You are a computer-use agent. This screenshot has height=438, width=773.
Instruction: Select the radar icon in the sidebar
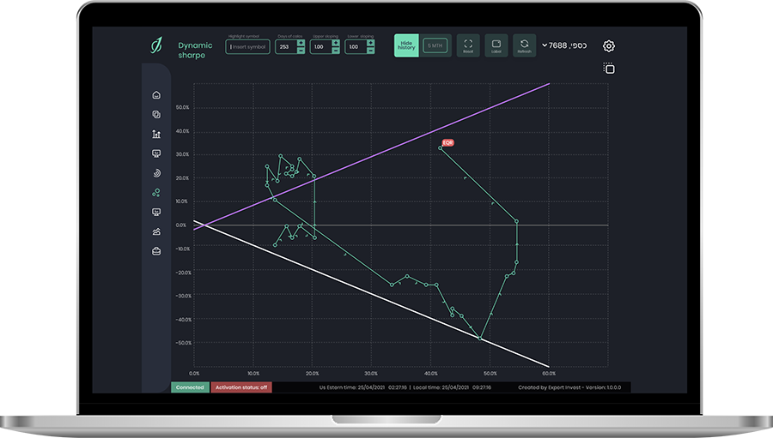point(156,173)
